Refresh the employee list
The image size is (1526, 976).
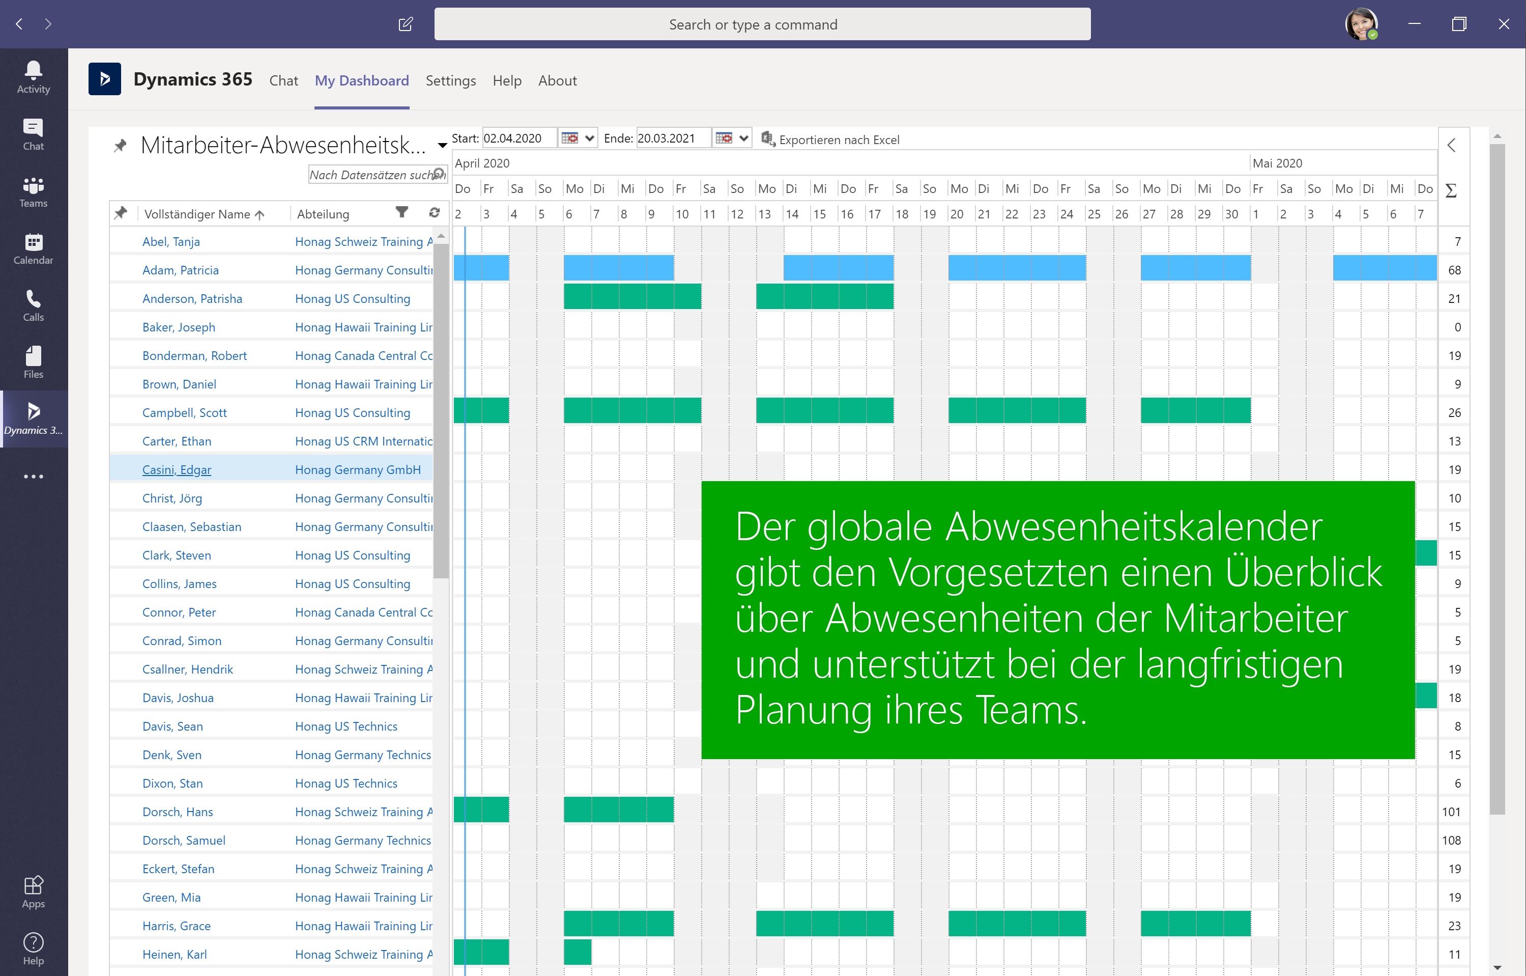[x=435, y=213]
